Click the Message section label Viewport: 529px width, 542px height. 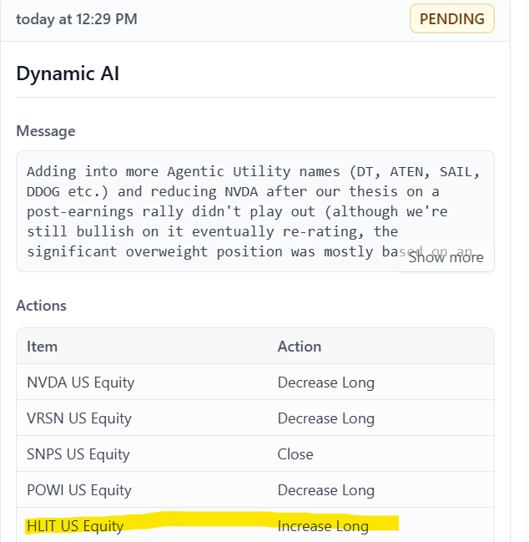point(46,131)
